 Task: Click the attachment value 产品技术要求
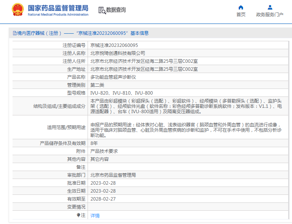(104, 151)
